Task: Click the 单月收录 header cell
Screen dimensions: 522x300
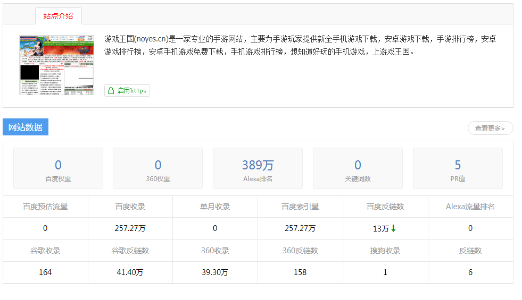Action: click(x=215, y=207)
